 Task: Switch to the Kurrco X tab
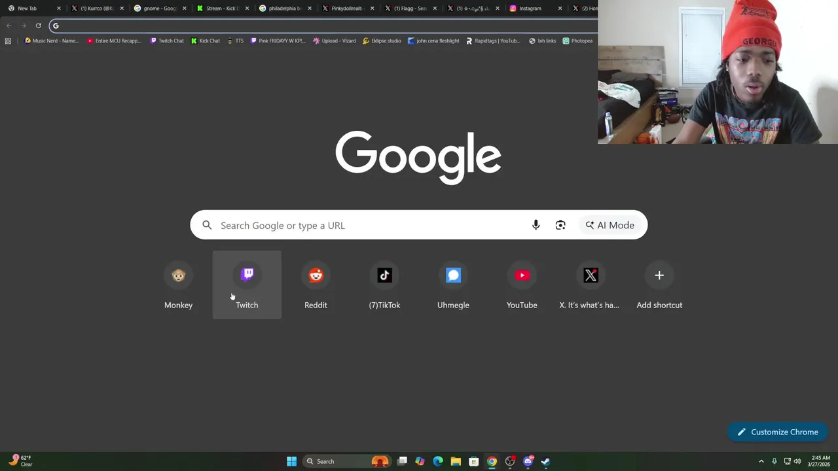pos(97,9)
